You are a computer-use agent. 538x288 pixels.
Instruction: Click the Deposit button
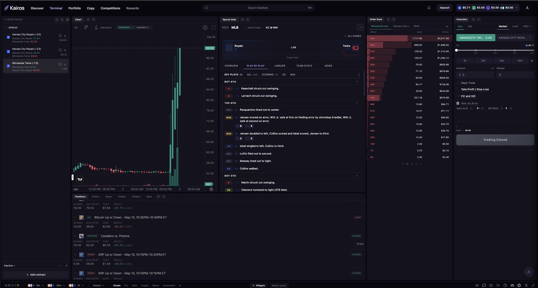[x=445, y=8]
